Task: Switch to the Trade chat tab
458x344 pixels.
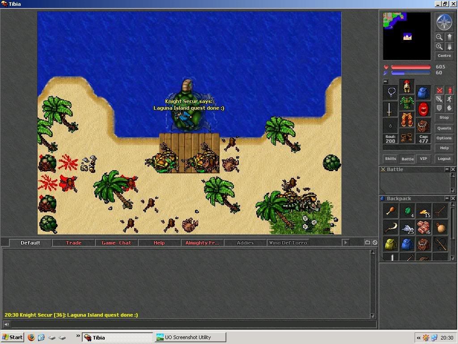Action: (x=73, y=243)
